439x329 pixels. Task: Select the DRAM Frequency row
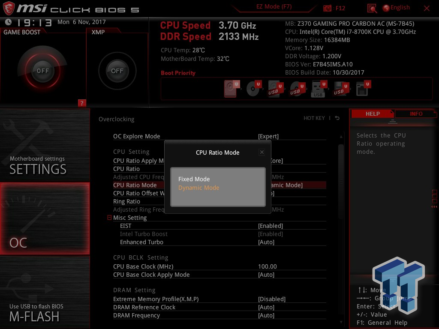219,315
